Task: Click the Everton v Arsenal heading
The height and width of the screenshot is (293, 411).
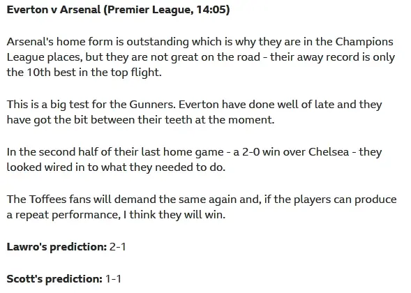Action: [118, 10]
